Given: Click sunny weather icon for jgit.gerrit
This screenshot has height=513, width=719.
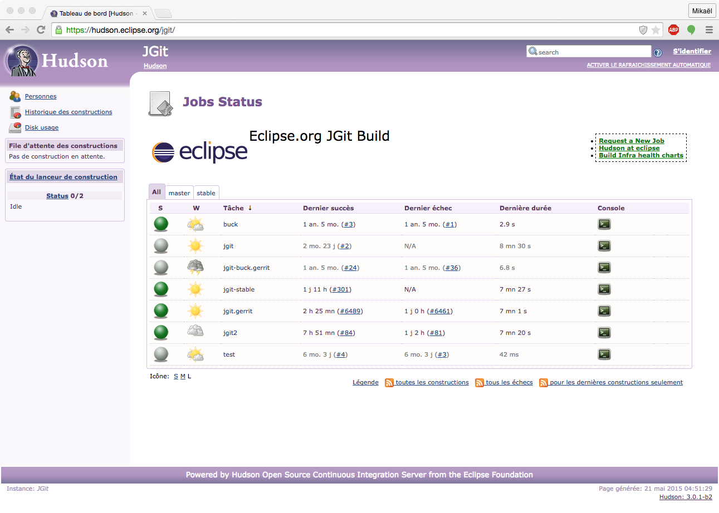Looking at the screenshot, I should [195, 311].
